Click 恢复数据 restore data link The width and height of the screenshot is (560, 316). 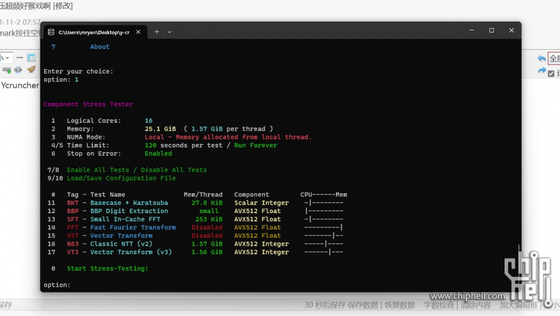click(399, 305)
